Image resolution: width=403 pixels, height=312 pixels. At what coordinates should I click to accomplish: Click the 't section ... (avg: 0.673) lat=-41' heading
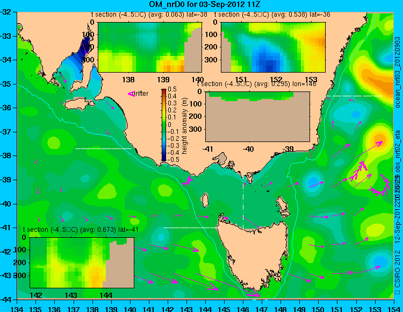(81, 230)
